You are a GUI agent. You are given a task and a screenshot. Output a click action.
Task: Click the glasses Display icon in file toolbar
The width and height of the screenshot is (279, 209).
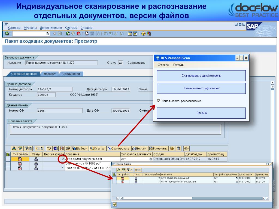[186, 148]
